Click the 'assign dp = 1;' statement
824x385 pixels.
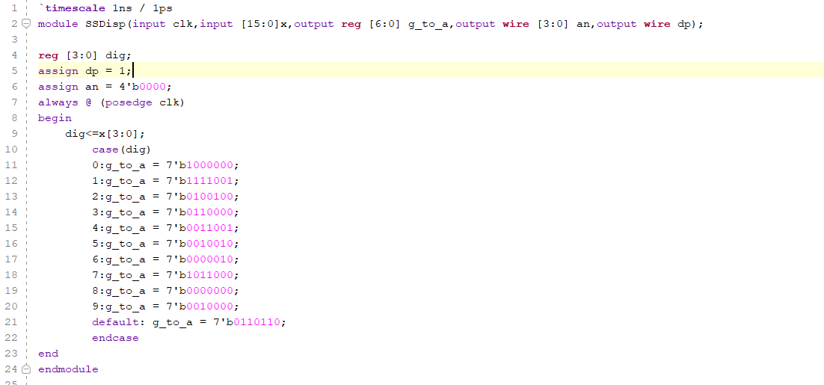(x=84, y=71)
